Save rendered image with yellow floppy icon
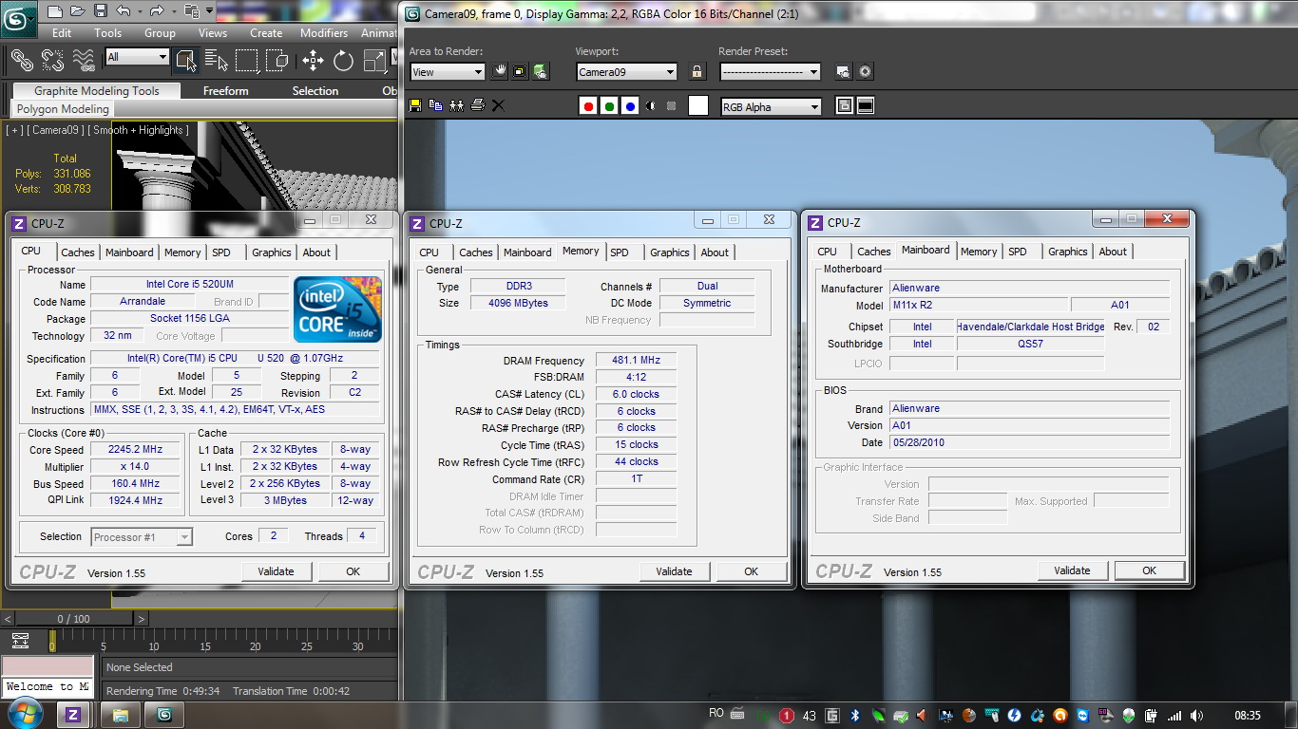The height and width of the screenshot is (729, 1298). [415, 105]
